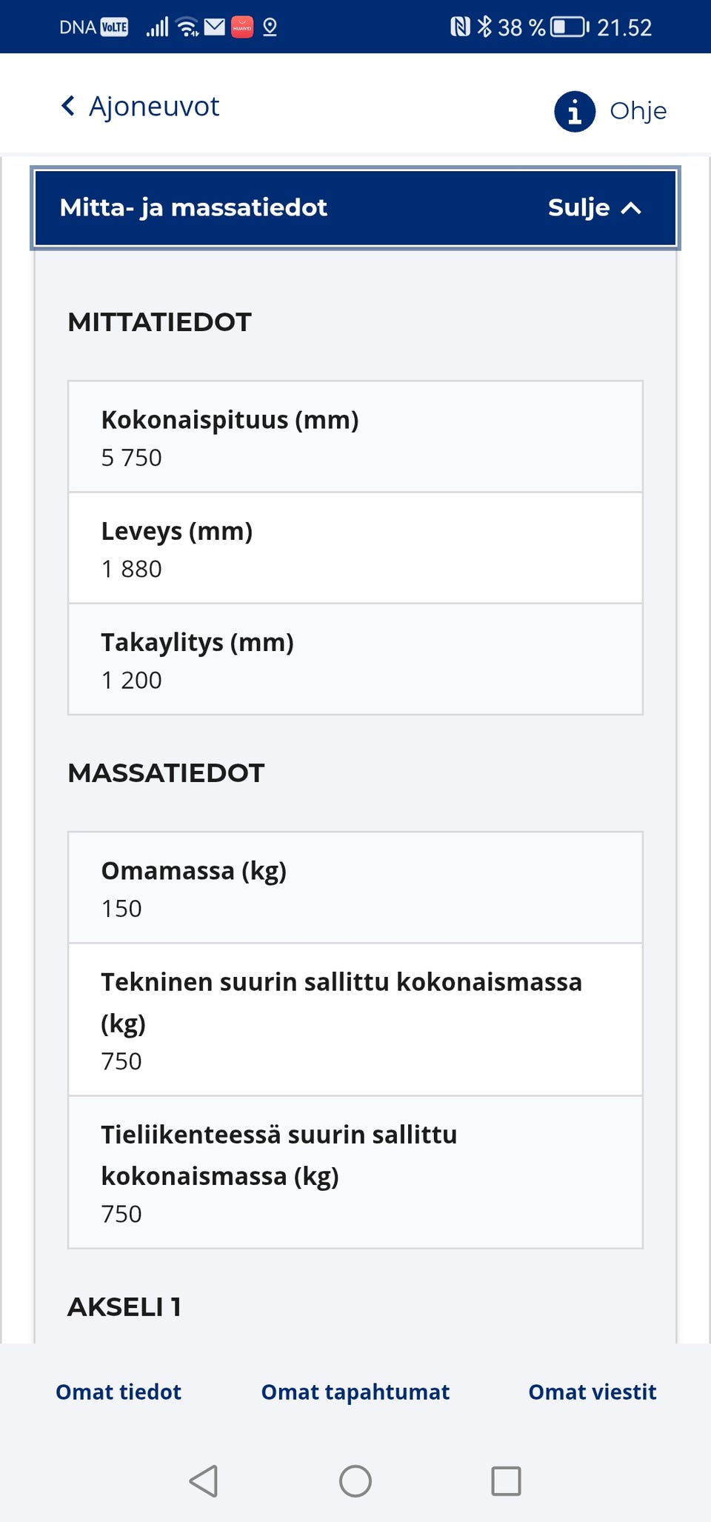Image resolution: width=711 pixels, height=1522 pixels.
Task: Navigate back via the Ajoneuvot link
Action: pyautogui.click(x=139, y=106)
